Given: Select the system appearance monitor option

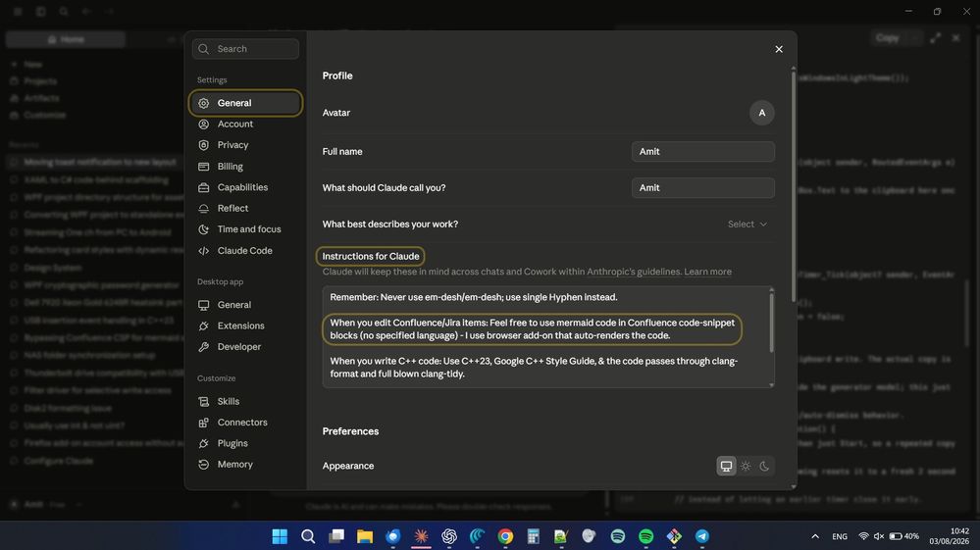Looking at the screenshot, I should coord(726,467).
